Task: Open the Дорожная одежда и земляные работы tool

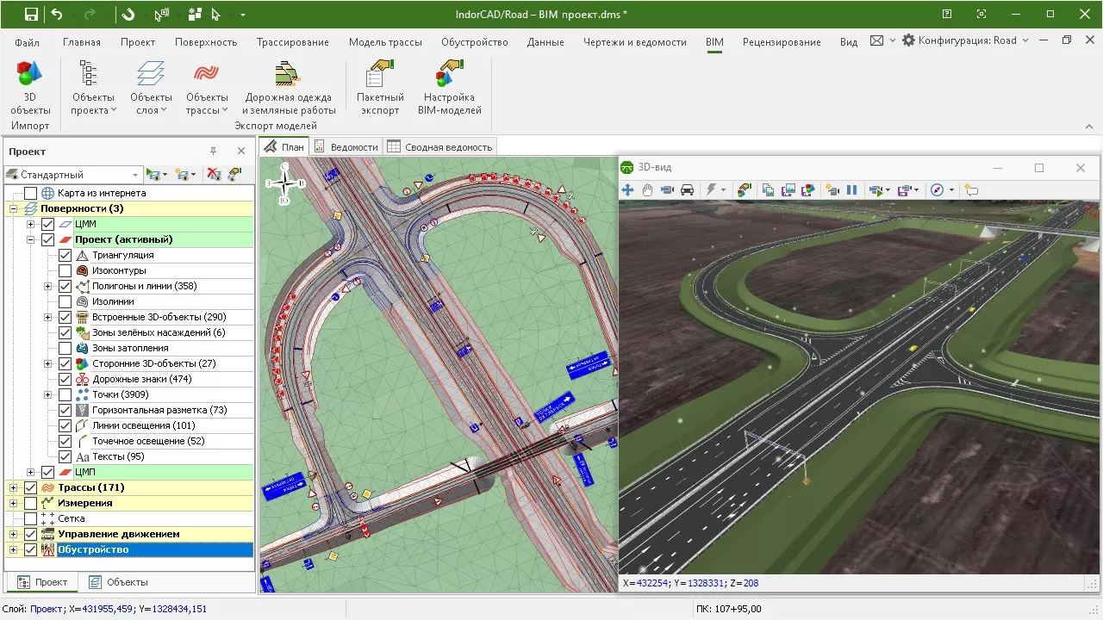Action: pyautogui.click(x=288, y=84)
